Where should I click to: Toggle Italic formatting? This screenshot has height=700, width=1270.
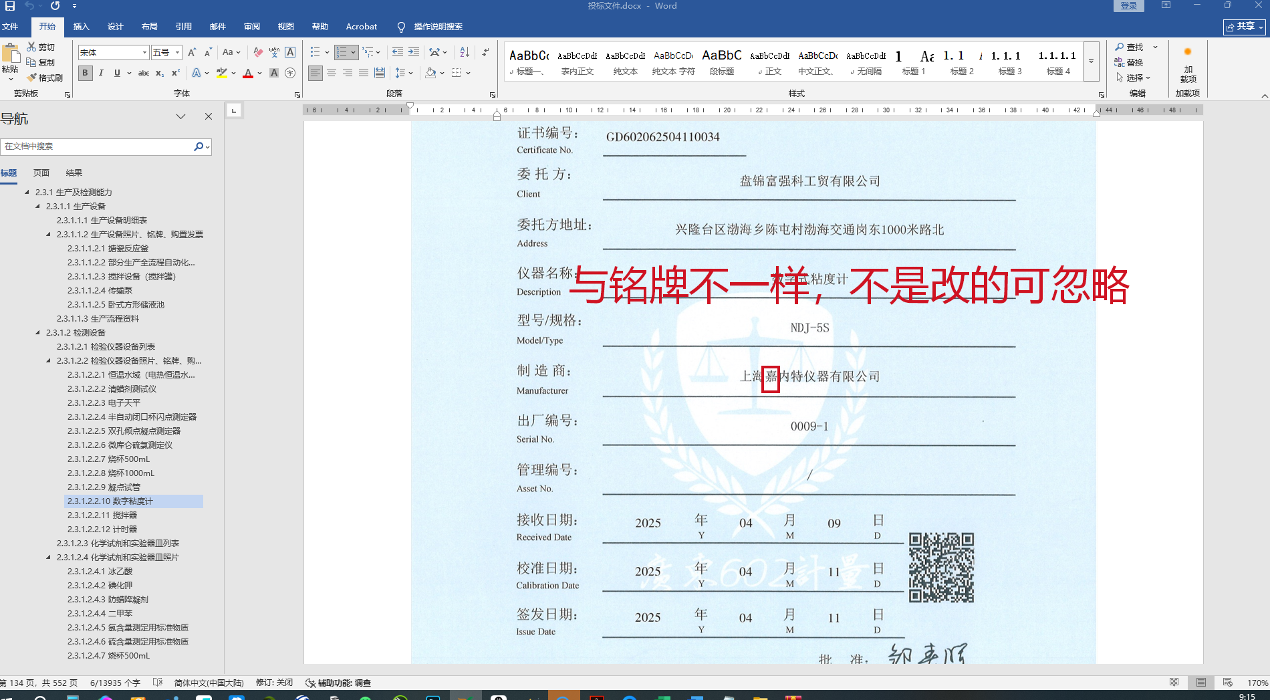pos(101,73)
